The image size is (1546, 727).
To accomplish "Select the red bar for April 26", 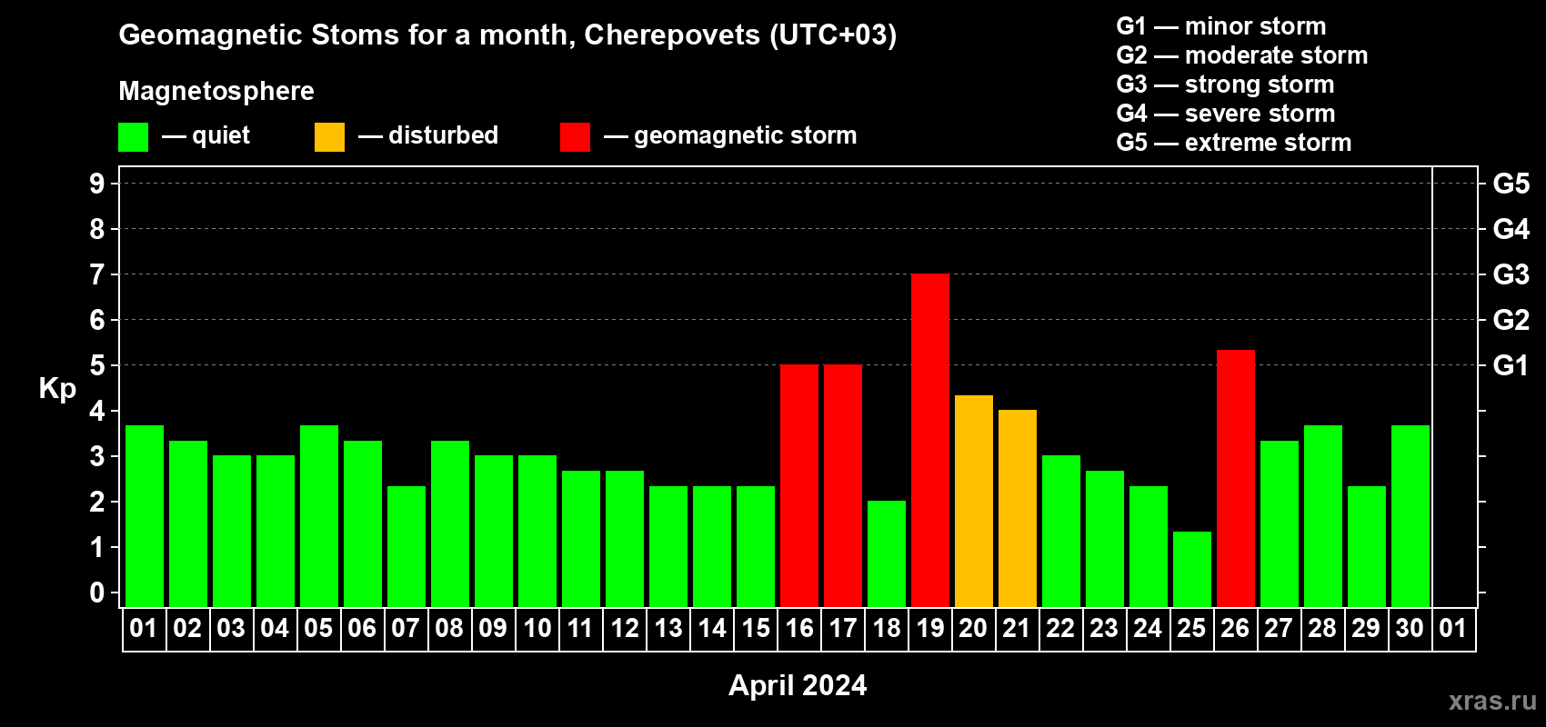I will click(x=1236, y=478).
